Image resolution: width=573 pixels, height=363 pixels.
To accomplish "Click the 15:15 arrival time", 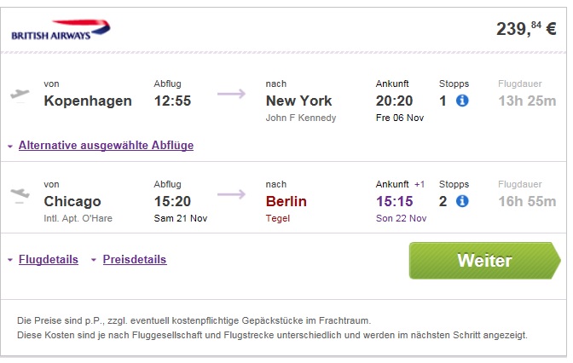I will tap(394, 201).
